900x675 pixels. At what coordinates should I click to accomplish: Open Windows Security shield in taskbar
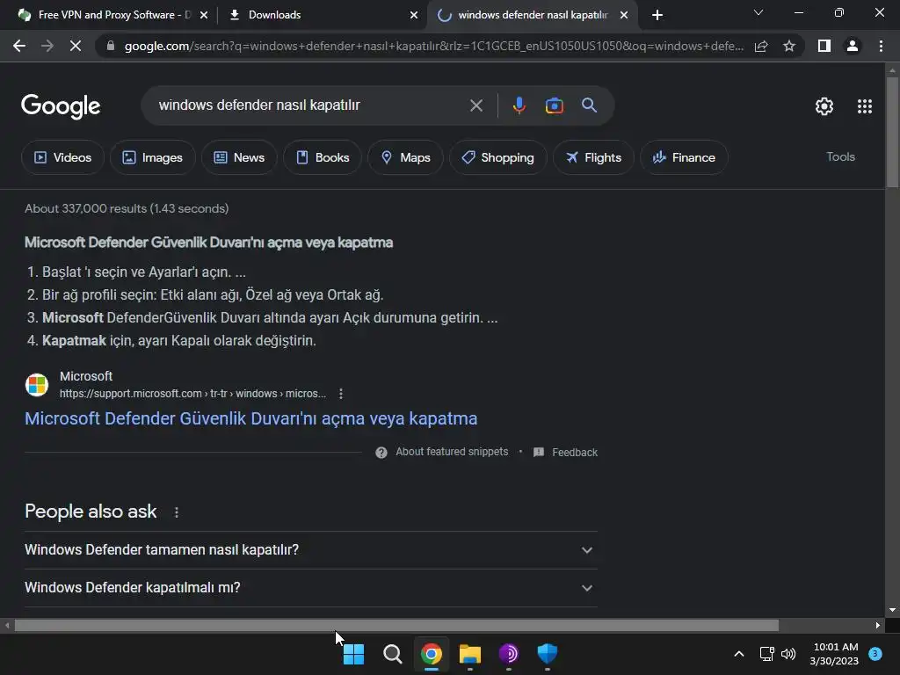coord(547,653)
